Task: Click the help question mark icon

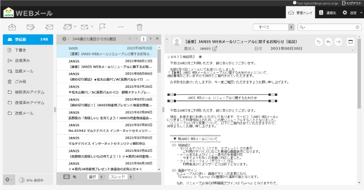Action: point(294,3)
